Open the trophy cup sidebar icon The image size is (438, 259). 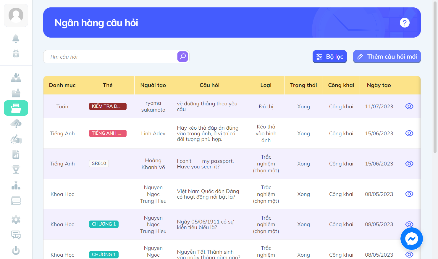pos(16,170)
